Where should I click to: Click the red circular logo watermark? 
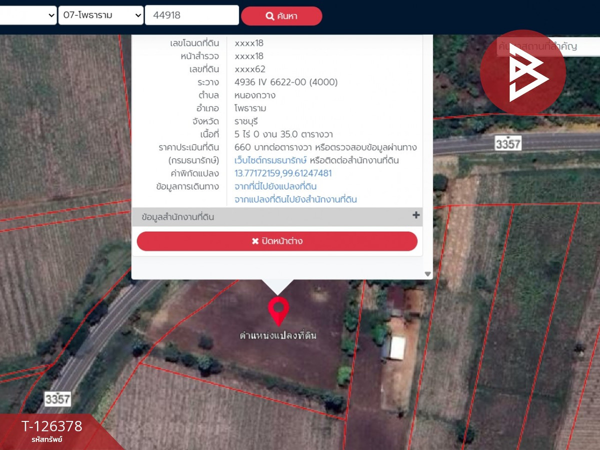tap(523, 73)
